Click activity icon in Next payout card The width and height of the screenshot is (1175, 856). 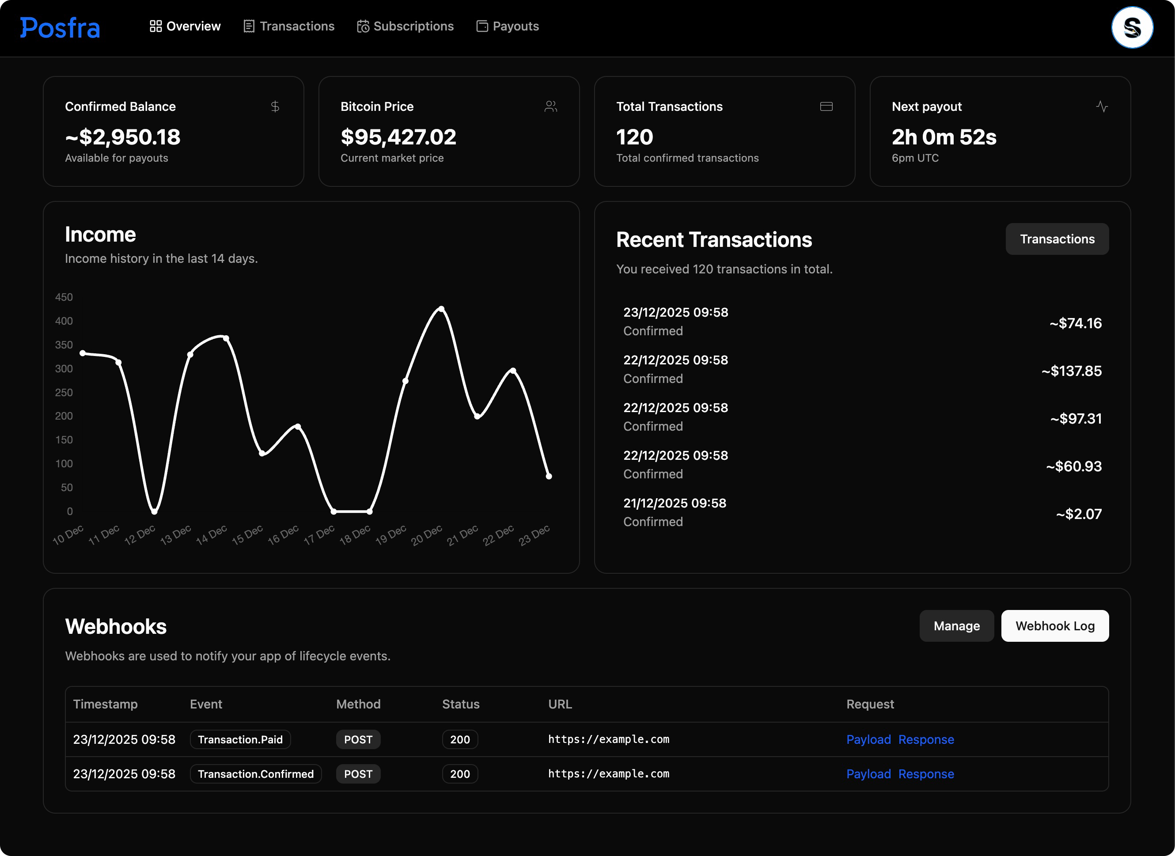pyautogui.click(x=1102, y=107)
